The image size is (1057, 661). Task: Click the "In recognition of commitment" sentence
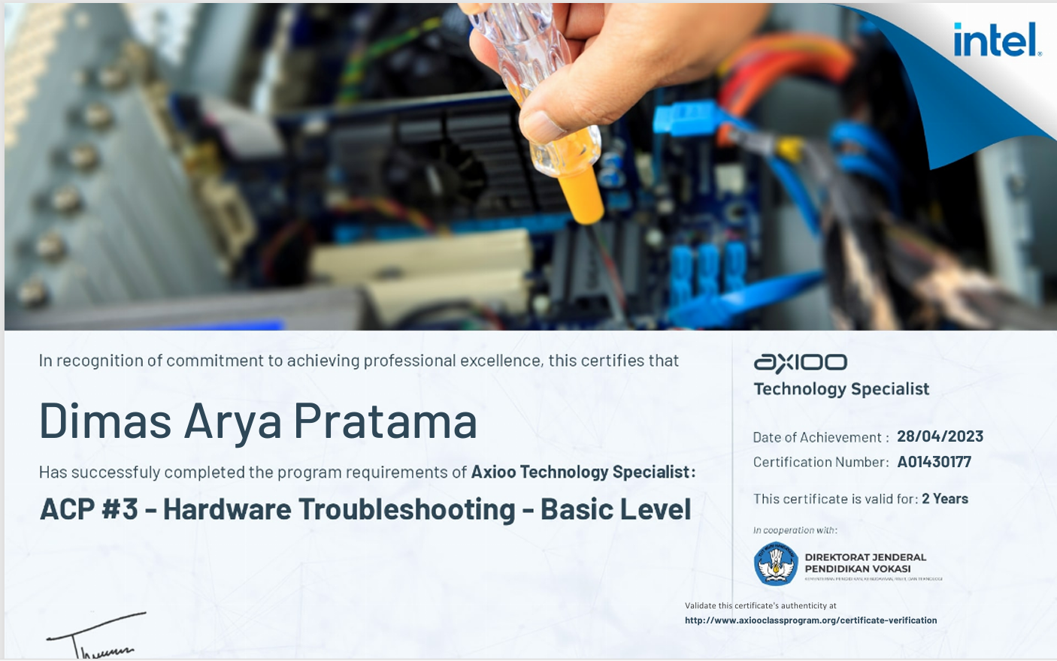pos(359,361)
